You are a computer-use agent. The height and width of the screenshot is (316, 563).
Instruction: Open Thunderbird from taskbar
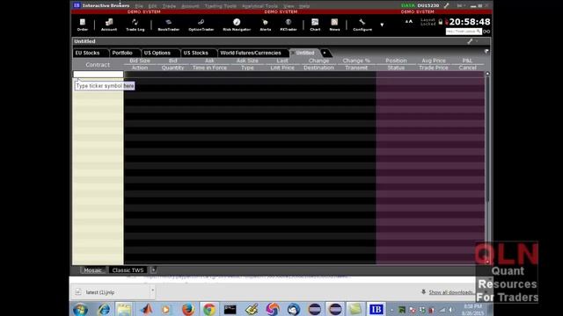click(293, 309)
